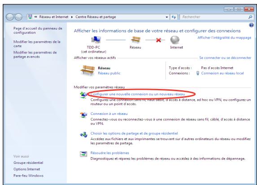Click Configurer une nouvelle connexion ou un nouveau réseau
The image size is (257, 185).
click(138, 94)
